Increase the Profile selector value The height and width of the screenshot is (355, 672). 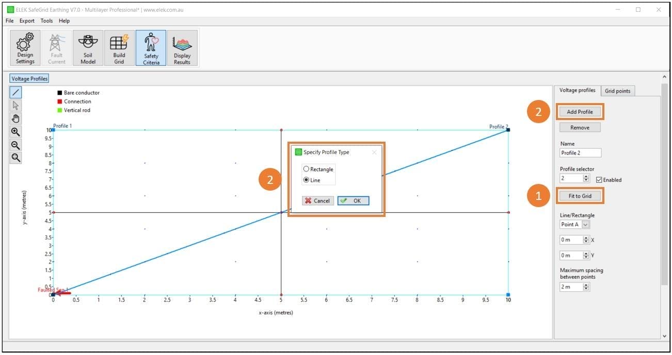coord(586,177)
